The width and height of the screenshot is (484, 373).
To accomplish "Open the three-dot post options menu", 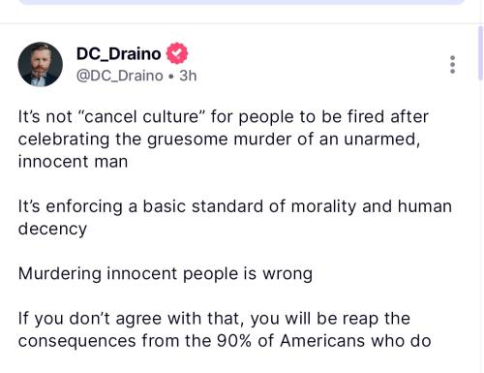I will [x=452, y=65].
